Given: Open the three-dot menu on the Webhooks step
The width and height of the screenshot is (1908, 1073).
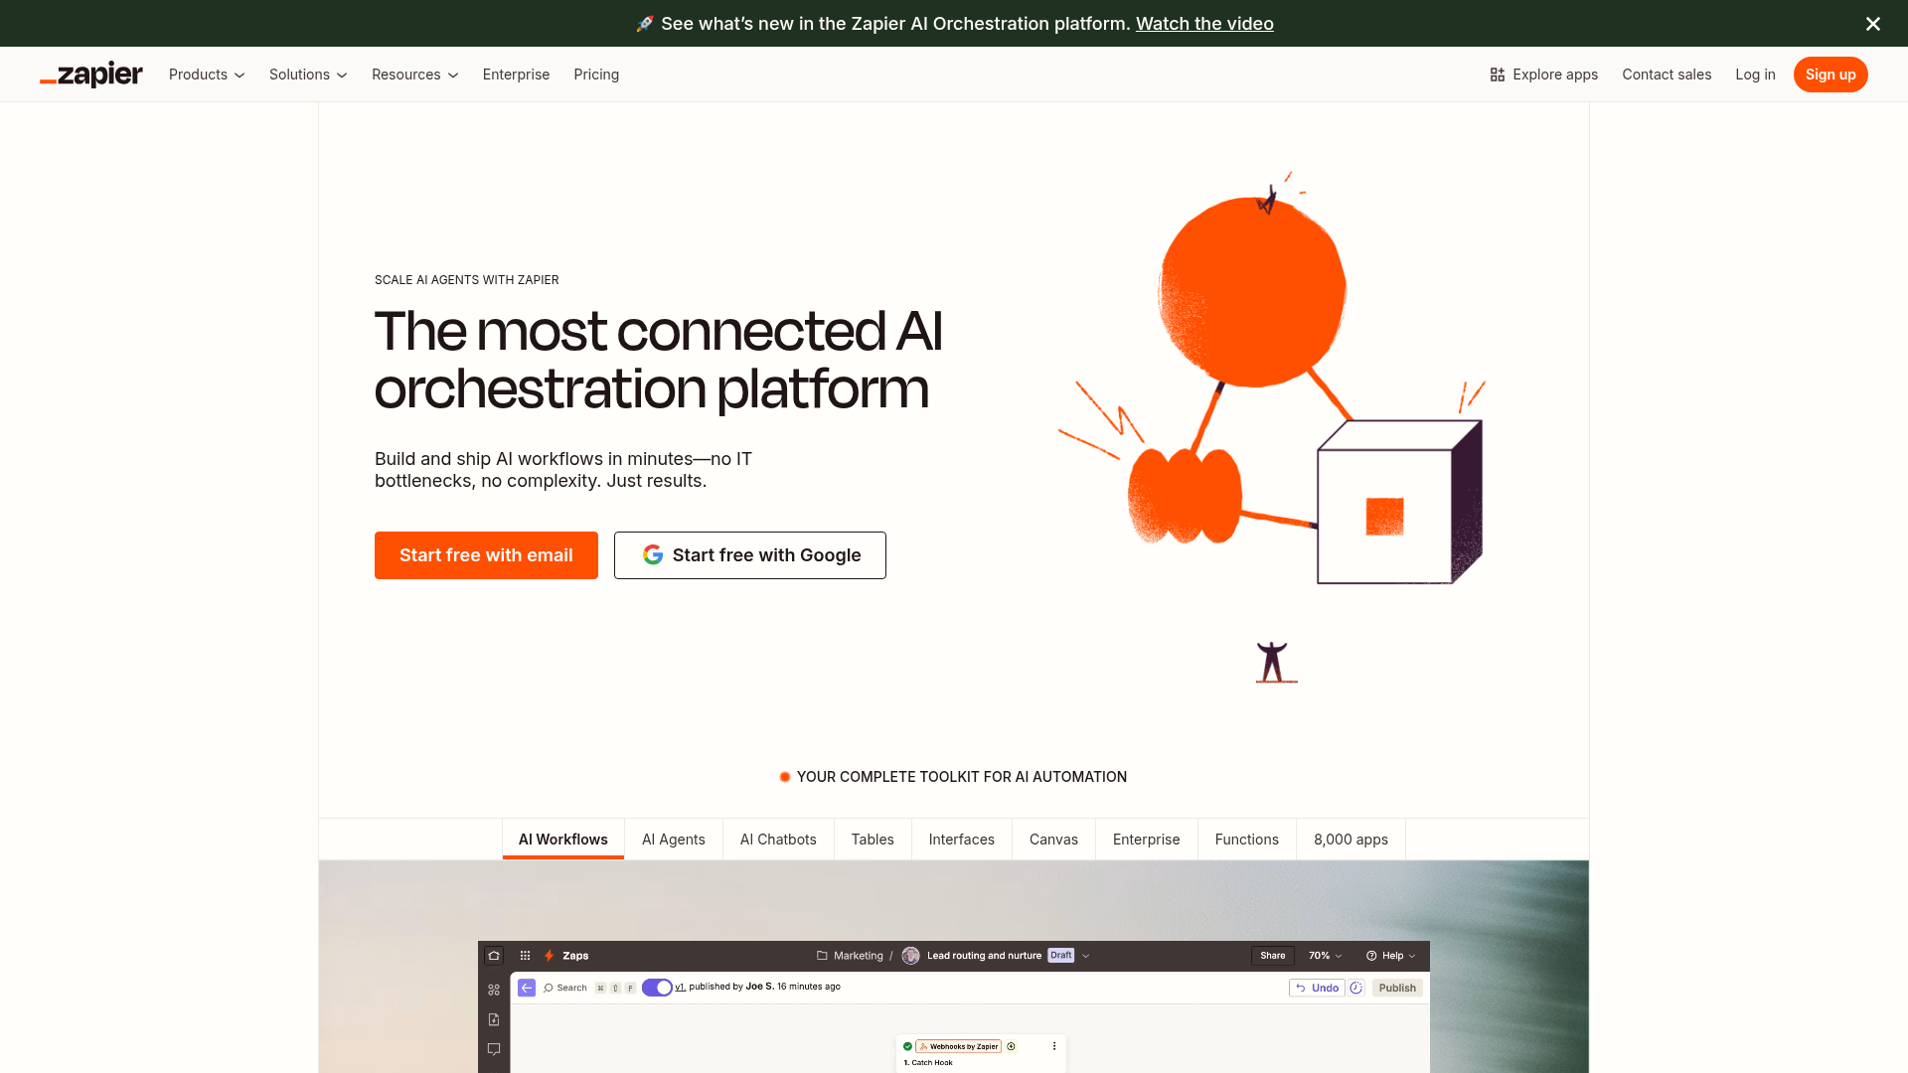Looking at the screenshot, I should tap(1053, 1046).
